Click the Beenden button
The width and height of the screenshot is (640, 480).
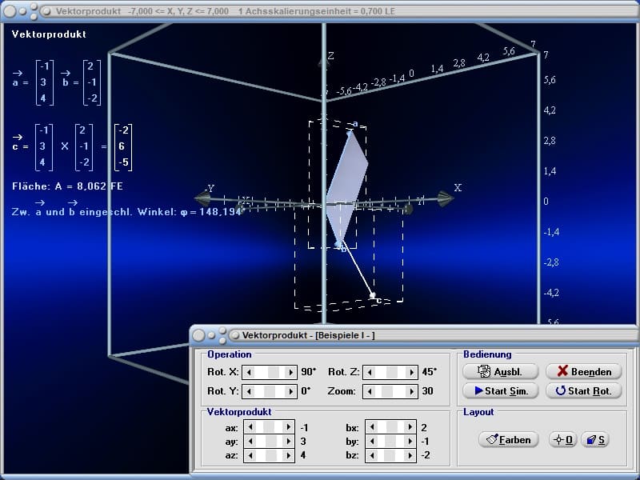pyautogui.click(x=584, y=371)
